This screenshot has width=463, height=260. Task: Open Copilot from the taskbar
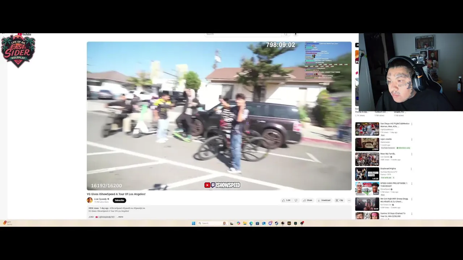[238, 223]
